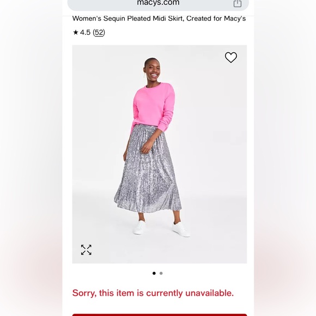This screenshot has height=316, width=316.
Task: Click the silver sequin skirt in the photo
Action: tap(148, 169)
